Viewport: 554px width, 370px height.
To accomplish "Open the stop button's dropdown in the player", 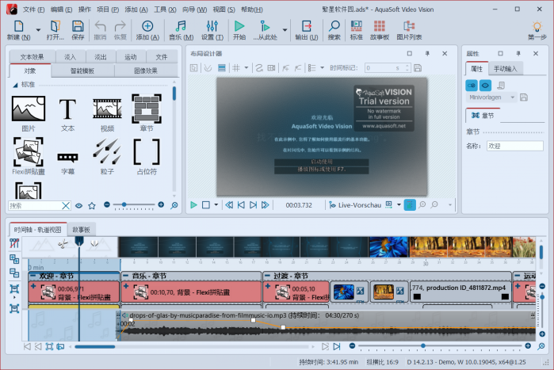I will tap(216, 204).
